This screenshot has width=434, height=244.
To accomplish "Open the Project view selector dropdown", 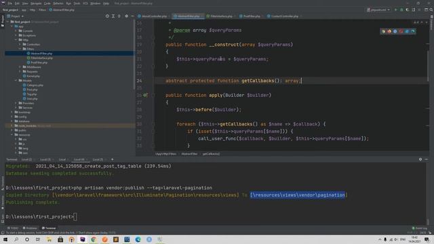I will point(15,16).
